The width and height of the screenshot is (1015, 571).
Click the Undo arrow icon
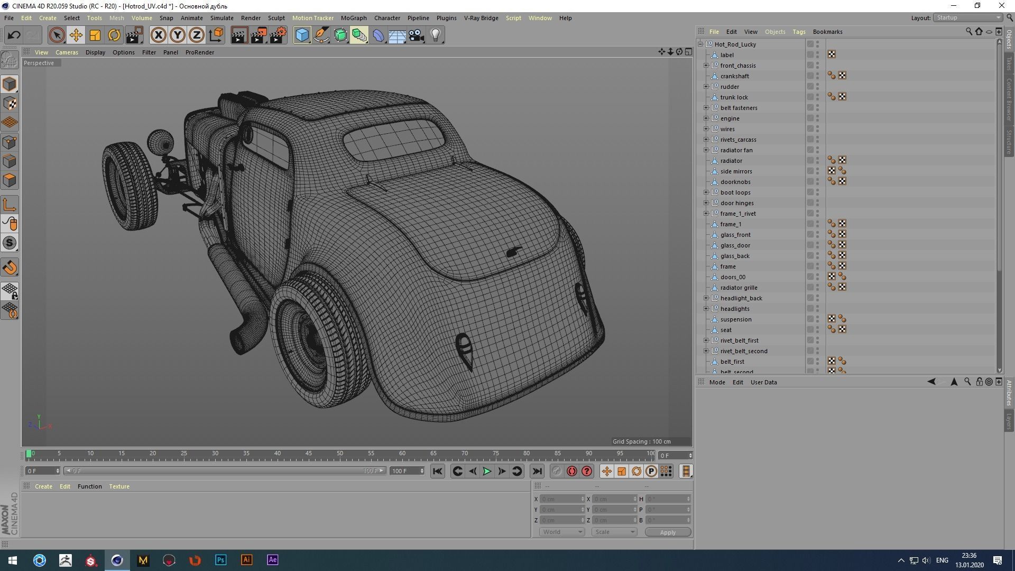click(x=14, y=35)
